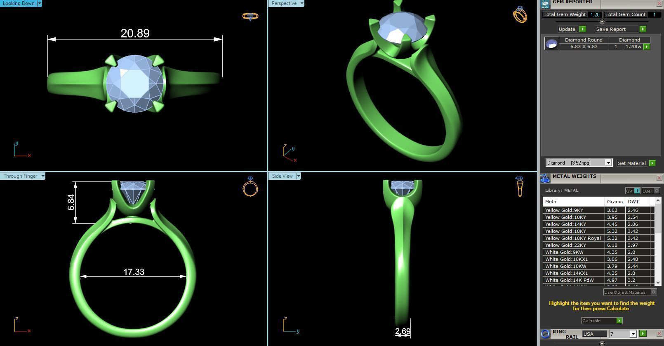Viewport: 664px width, 346px height.
Task: Click the green arrow beside Update
Action: (582, 29)
